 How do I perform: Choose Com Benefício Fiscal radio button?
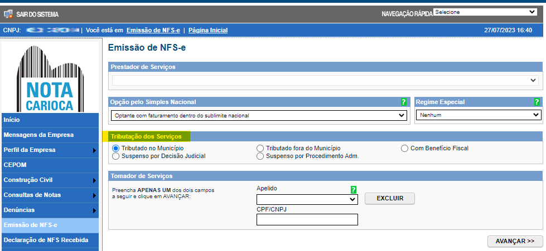coord(405,149)
